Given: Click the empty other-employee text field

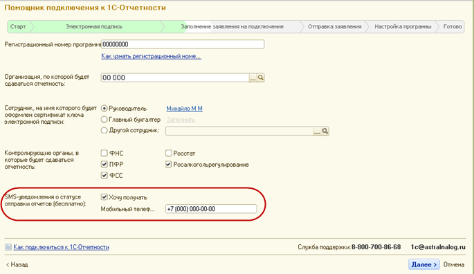Looking at the screenshot, I should [239, 131].
